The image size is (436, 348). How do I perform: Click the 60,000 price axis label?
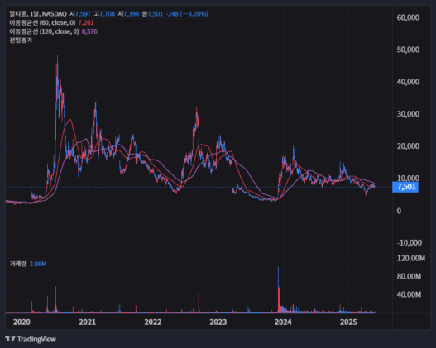pyautogui.click(x=408, y=17)
